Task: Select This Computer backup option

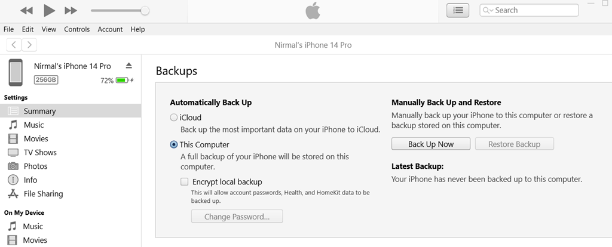Action: (x=174, y=144)
